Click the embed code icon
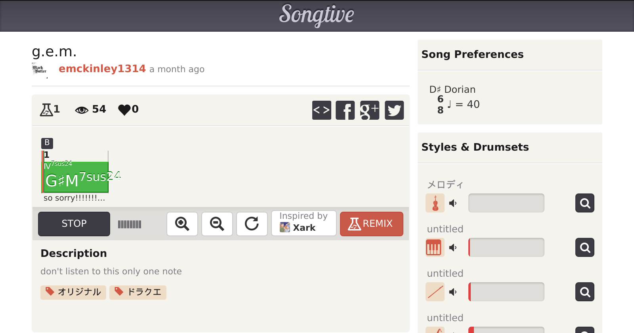Screen dimensions: 634x333 click(321, 110)
